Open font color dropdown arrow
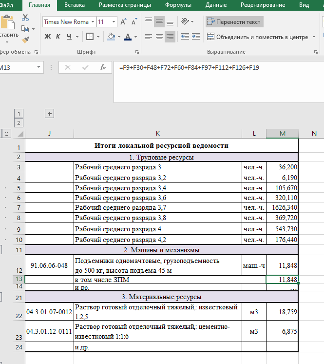 coord(135,37)
